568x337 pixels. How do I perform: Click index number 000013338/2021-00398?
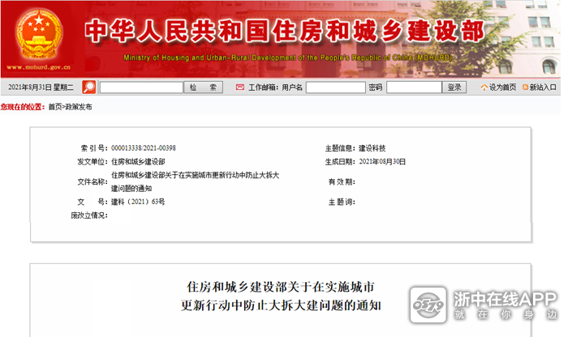tap(144, 148)
